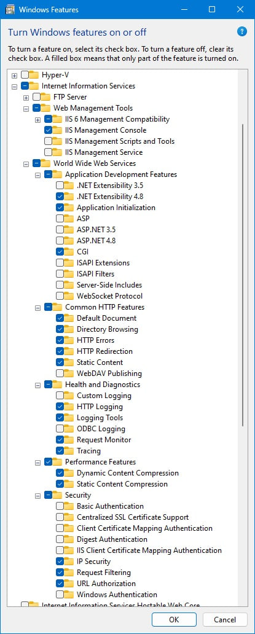Click the ASP.NET 3.5 folder icon
Screen dimensions: 255x634
pyautogui.click(x=69, y=230)
